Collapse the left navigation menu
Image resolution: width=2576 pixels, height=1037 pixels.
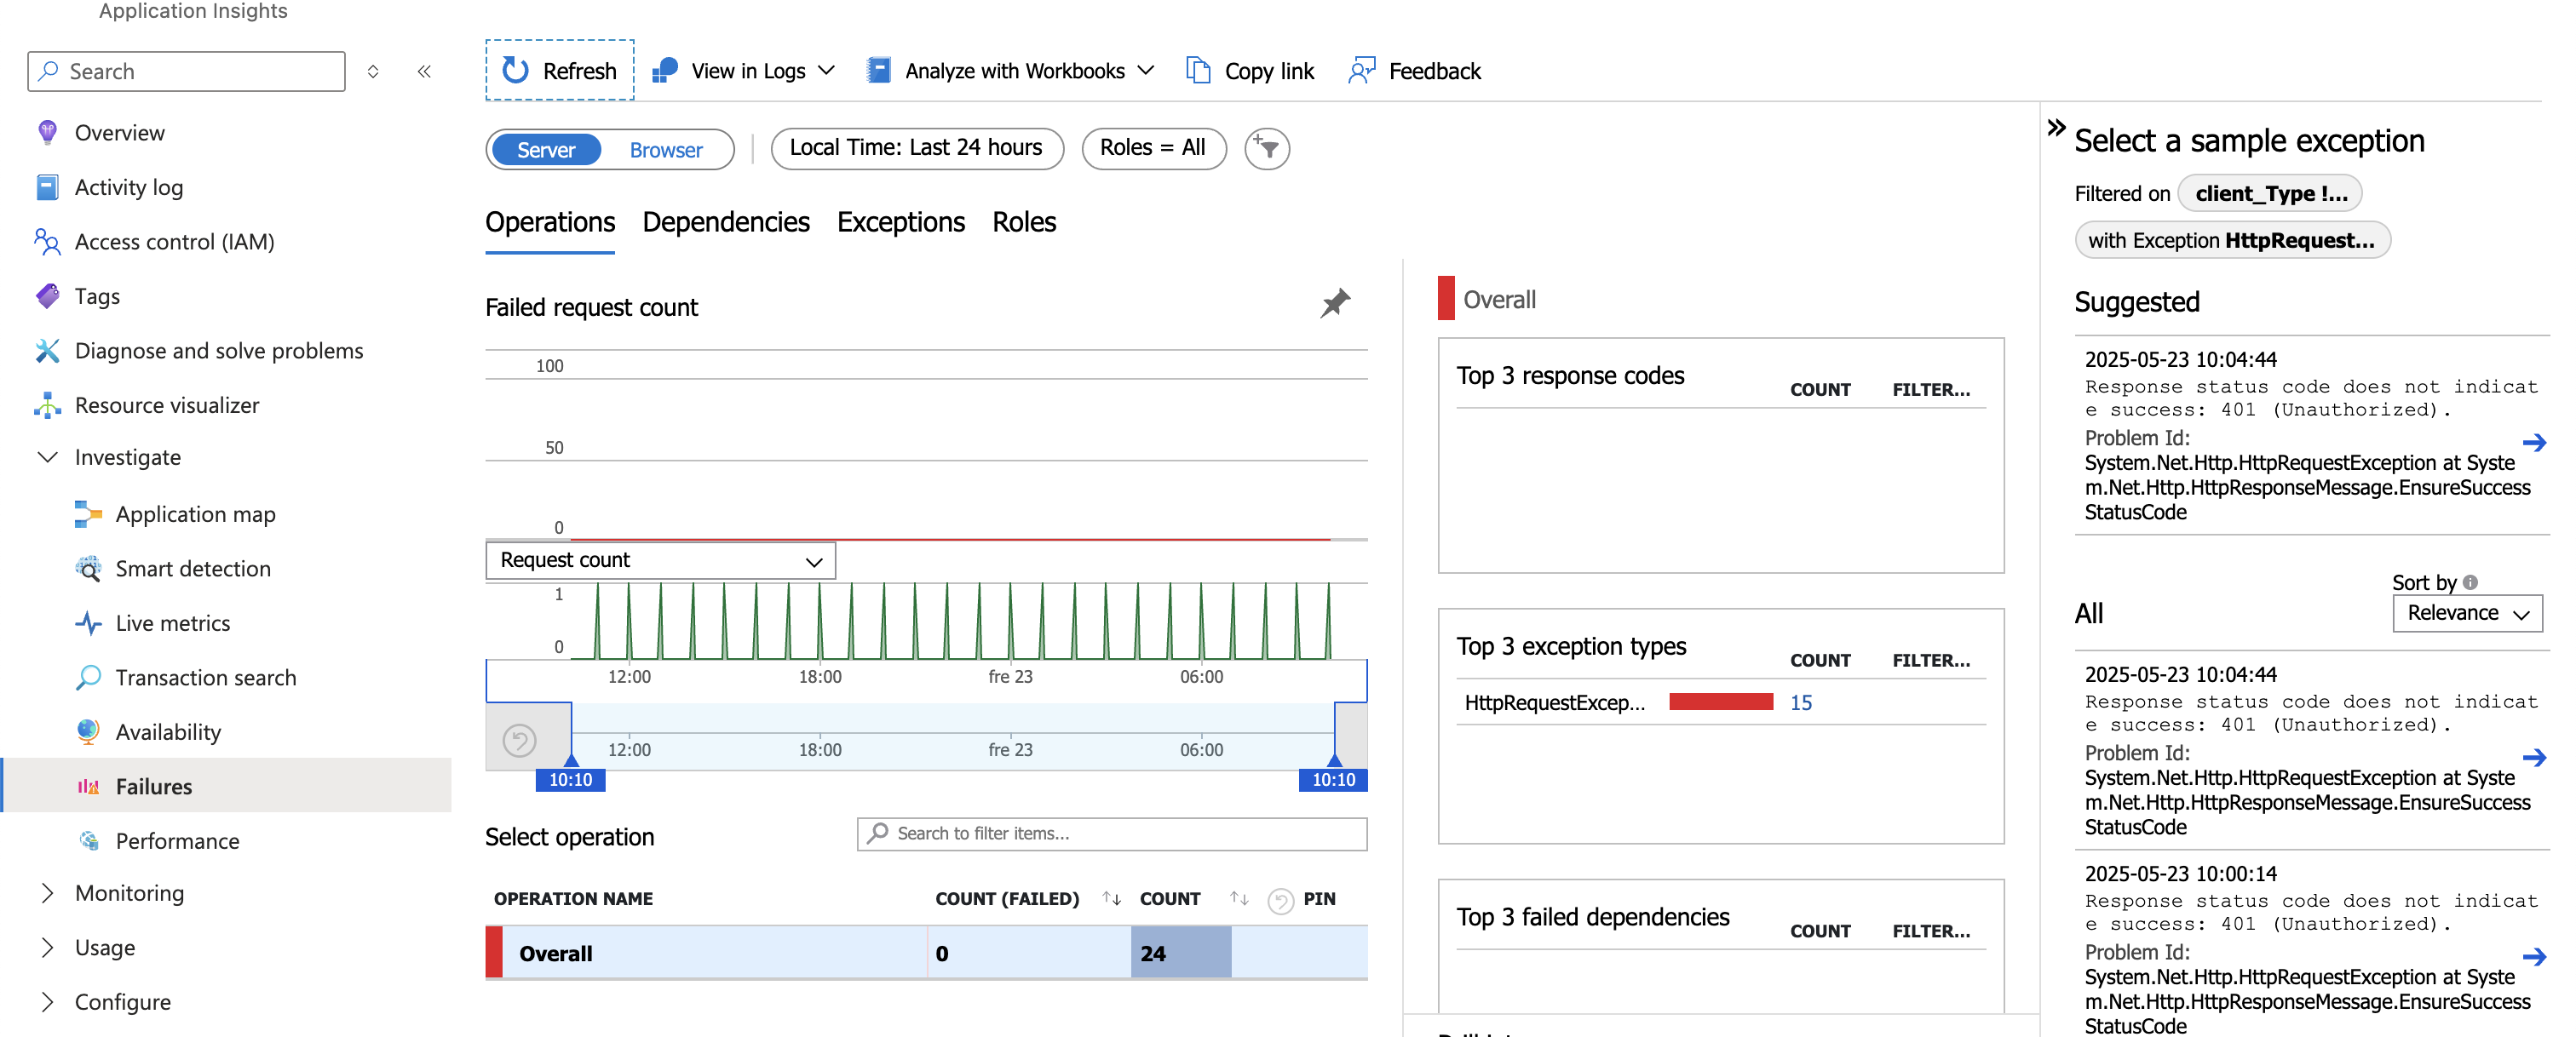point(424,71)
